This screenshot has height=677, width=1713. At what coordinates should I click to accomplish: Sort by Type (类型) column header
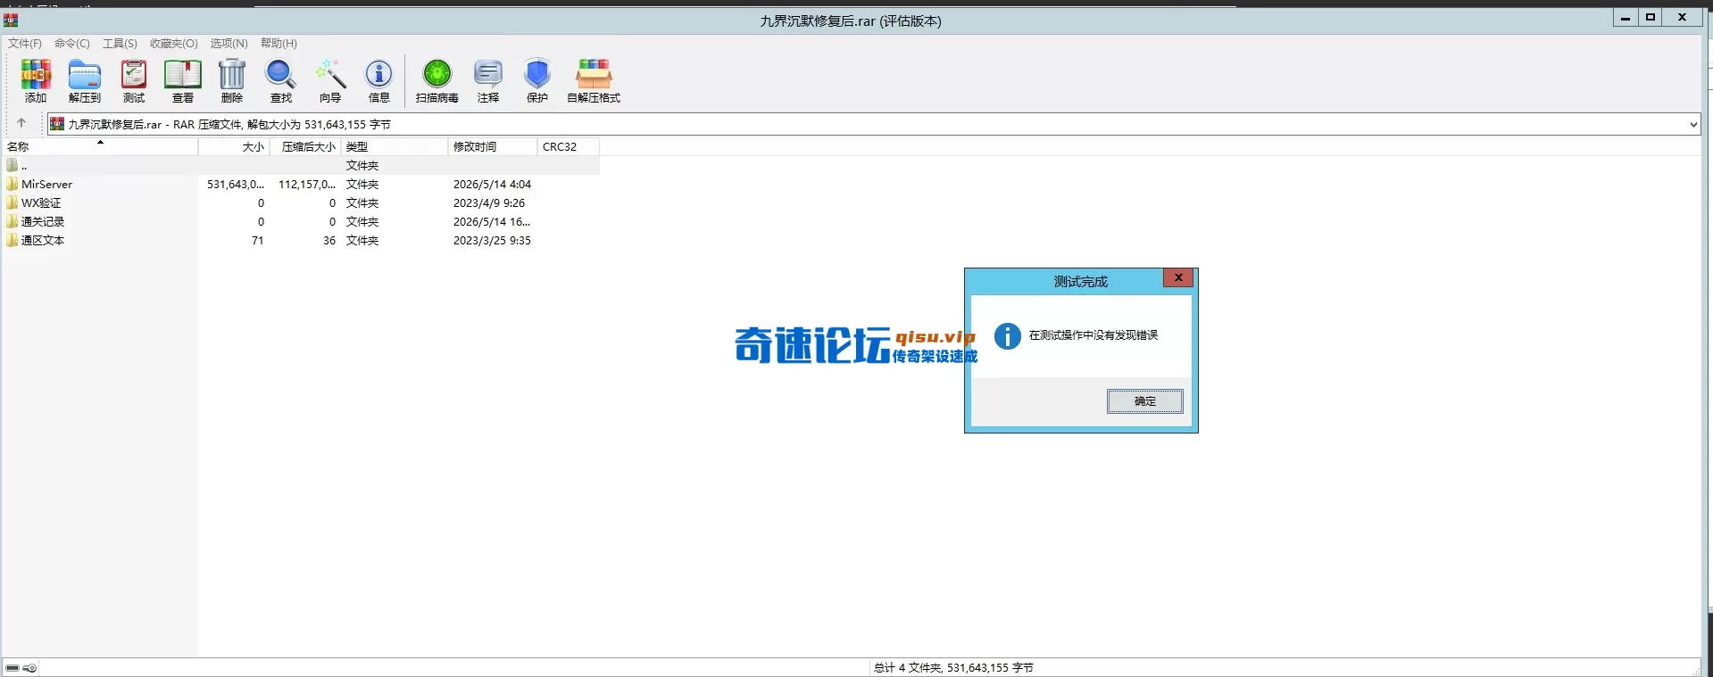[x=395, y=146]
